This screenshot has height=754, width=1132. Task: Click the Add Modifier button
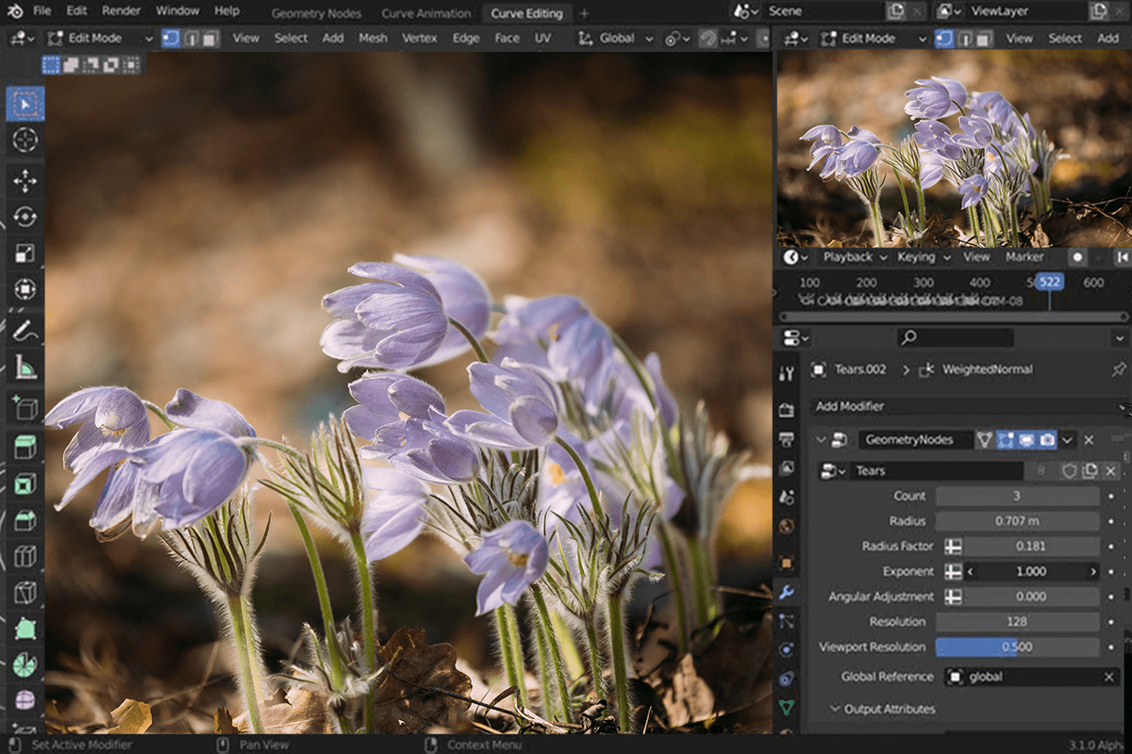tap(962, 405)
